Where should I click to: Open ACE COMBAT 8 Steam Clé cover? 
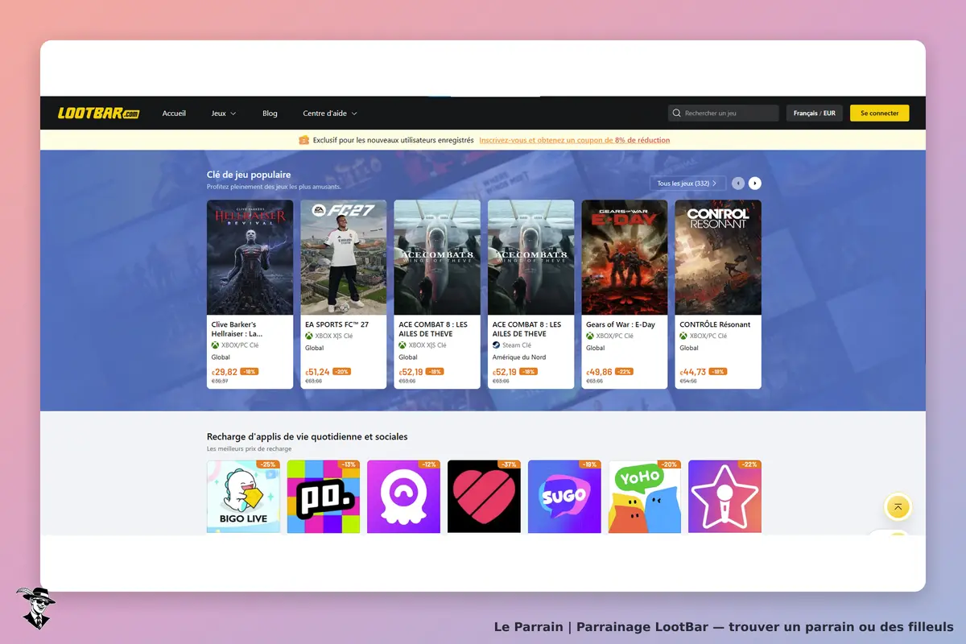[x=530, y=258]
